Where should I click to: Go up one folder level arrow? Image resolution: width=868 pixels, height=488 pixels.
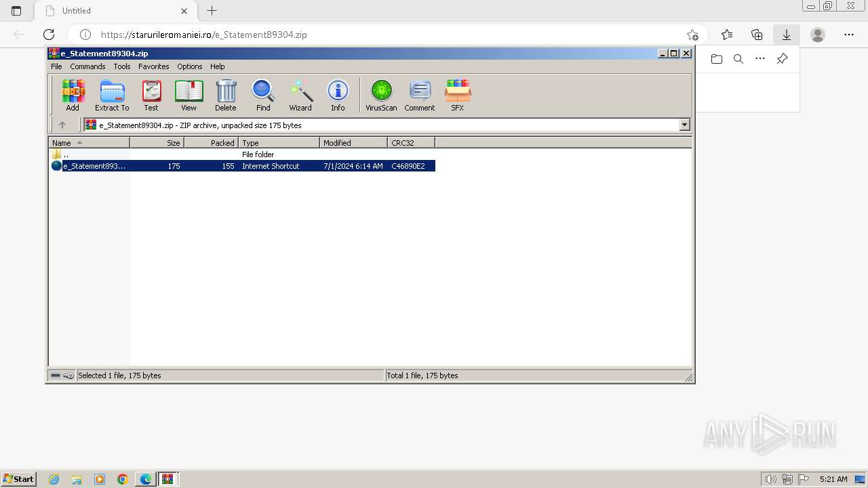62,125
